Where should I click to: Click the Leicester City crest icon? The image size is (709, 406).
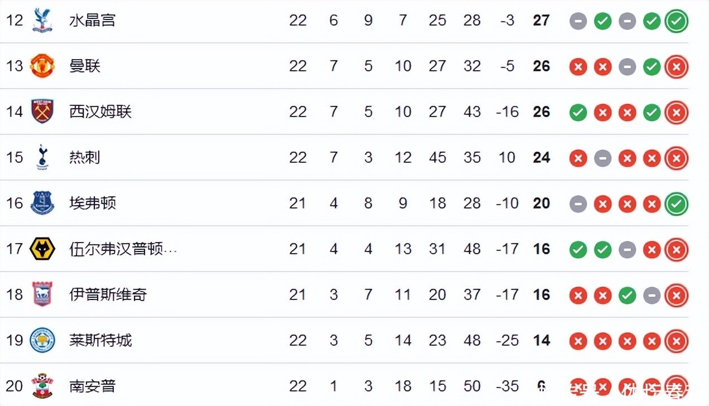pyautogui.click(x=42, y=340)
